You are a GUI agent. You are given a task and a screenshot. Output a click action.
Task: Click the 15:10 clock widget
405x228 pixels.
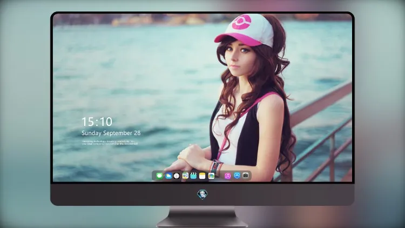click(x=97, y=122)
